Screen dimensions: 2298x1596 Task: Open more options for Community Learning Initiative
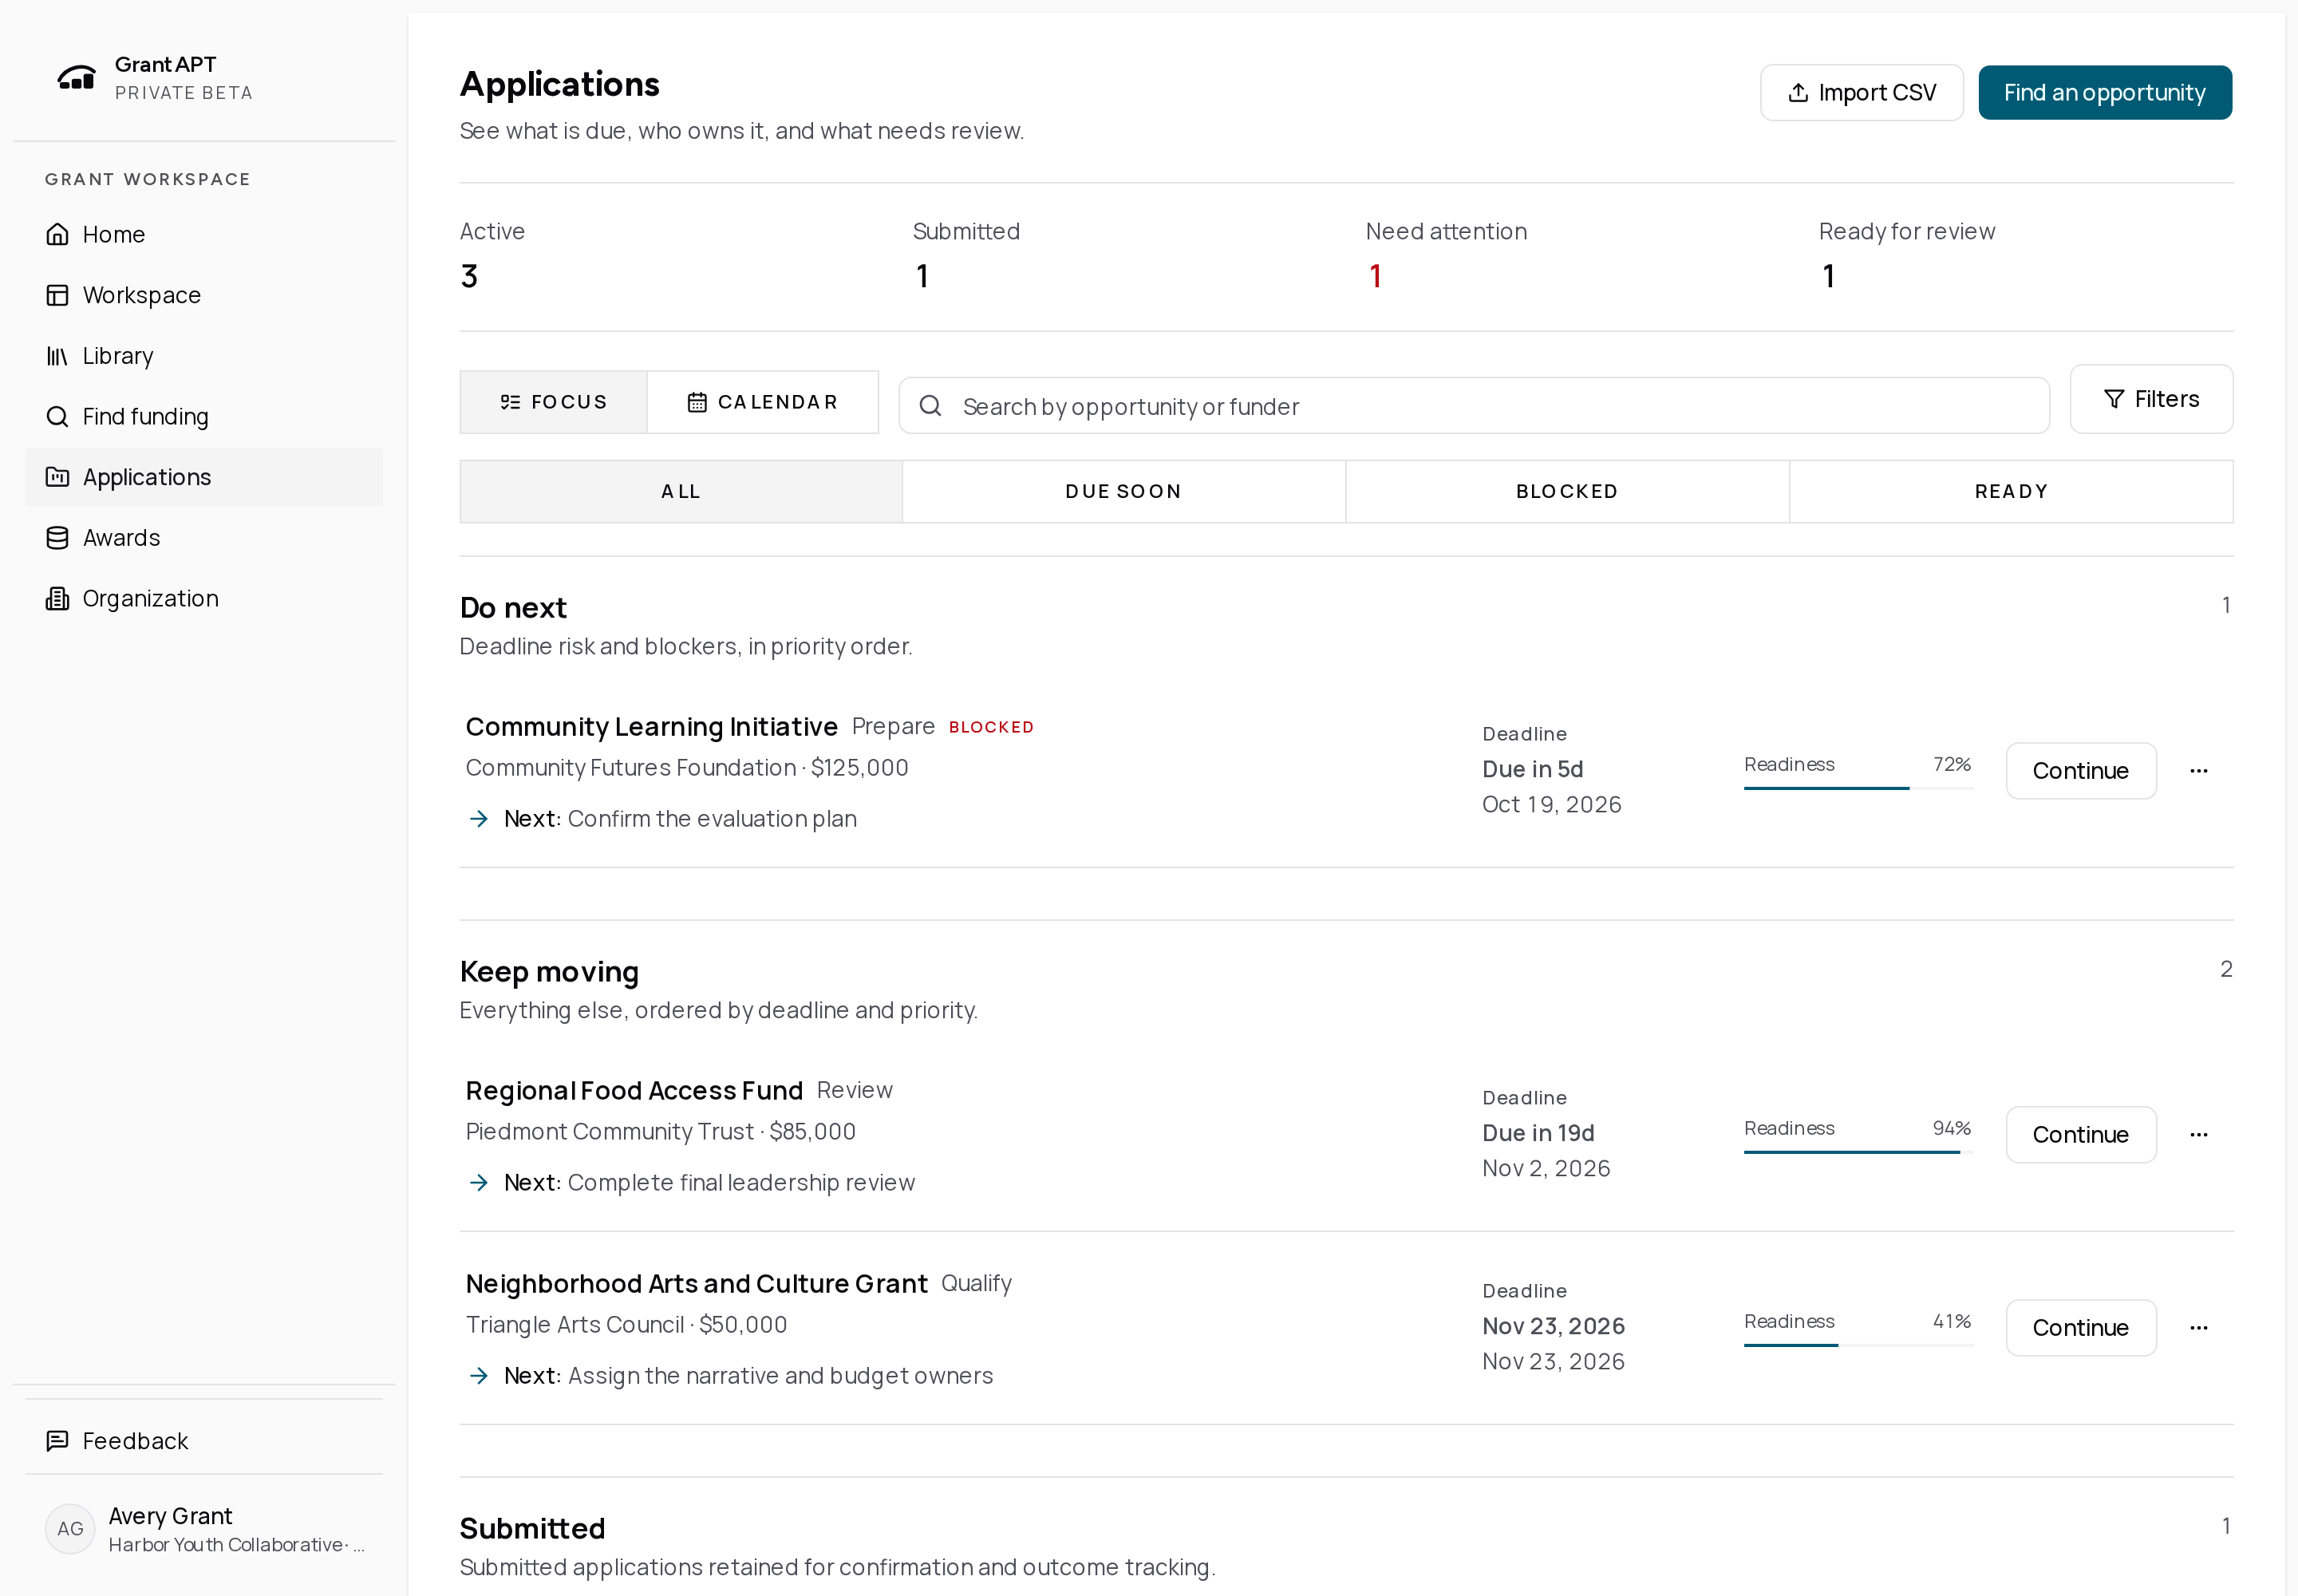click(2199, 771)
